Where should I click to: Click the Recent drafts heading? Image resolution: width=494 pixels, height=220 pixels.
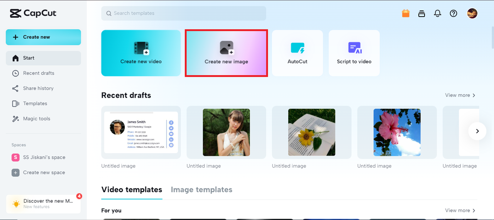pyautogui.click(x=126, y=95)
